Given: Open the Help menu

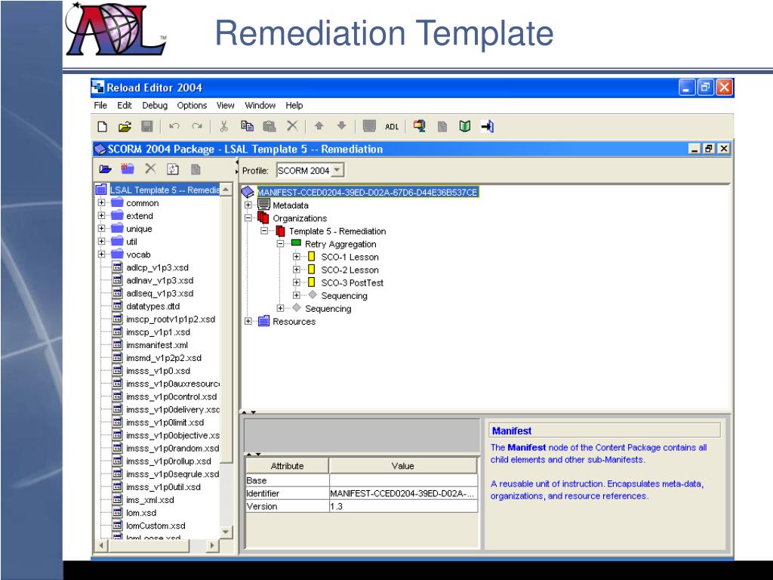Looking at the screenshot, I should (x=294, y=106).
